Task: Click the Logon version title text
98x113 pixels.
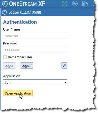Action: (25, 12)
